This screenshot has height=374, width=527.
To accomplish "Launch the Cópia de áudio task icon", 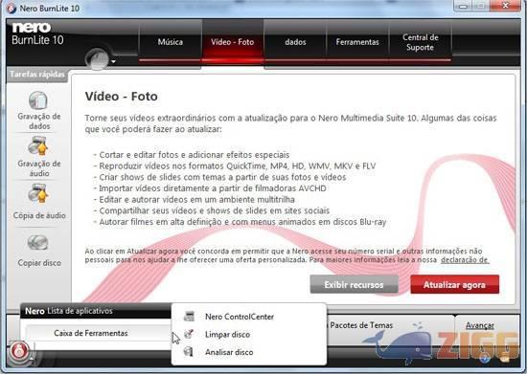I will tap(38, 193).
